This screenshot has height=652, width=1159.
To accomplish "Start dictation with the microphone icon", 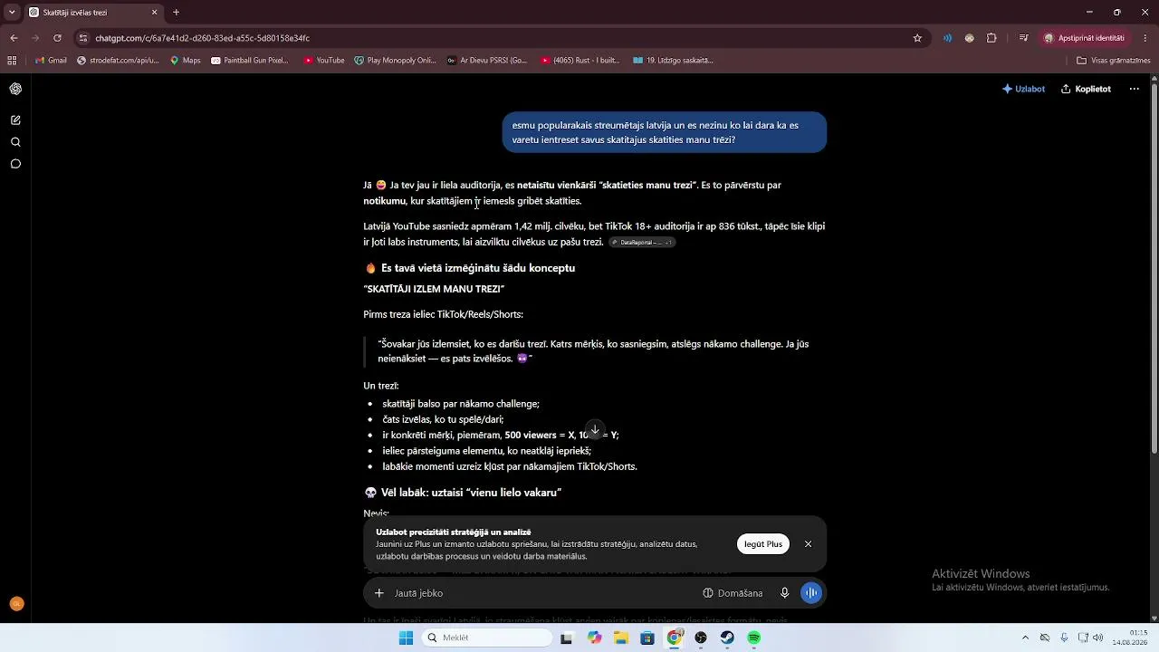I will coord(785,593).
